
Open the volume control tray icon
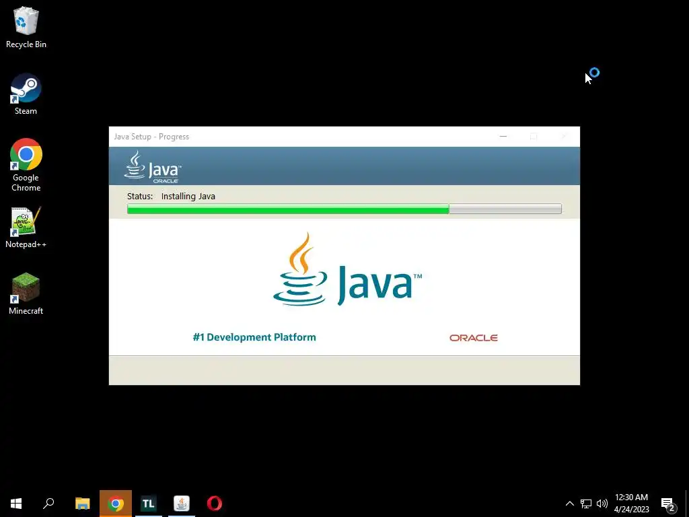pos(602,504)
